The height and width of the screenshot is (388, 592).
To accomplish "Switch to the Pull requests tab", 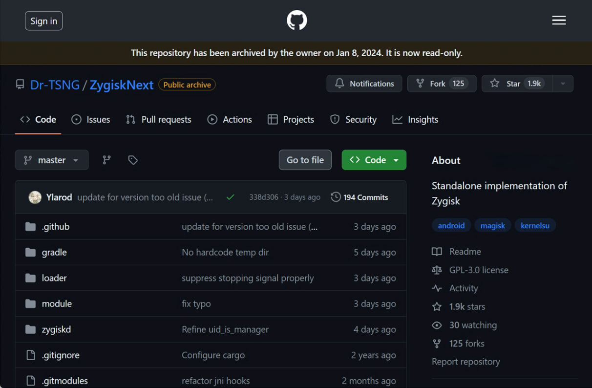I will click(x=159, y=120).
